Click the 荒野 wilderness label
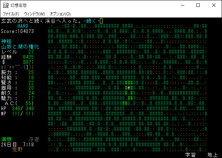This screenshot has height=158, width=222. (x=18, y=150)
